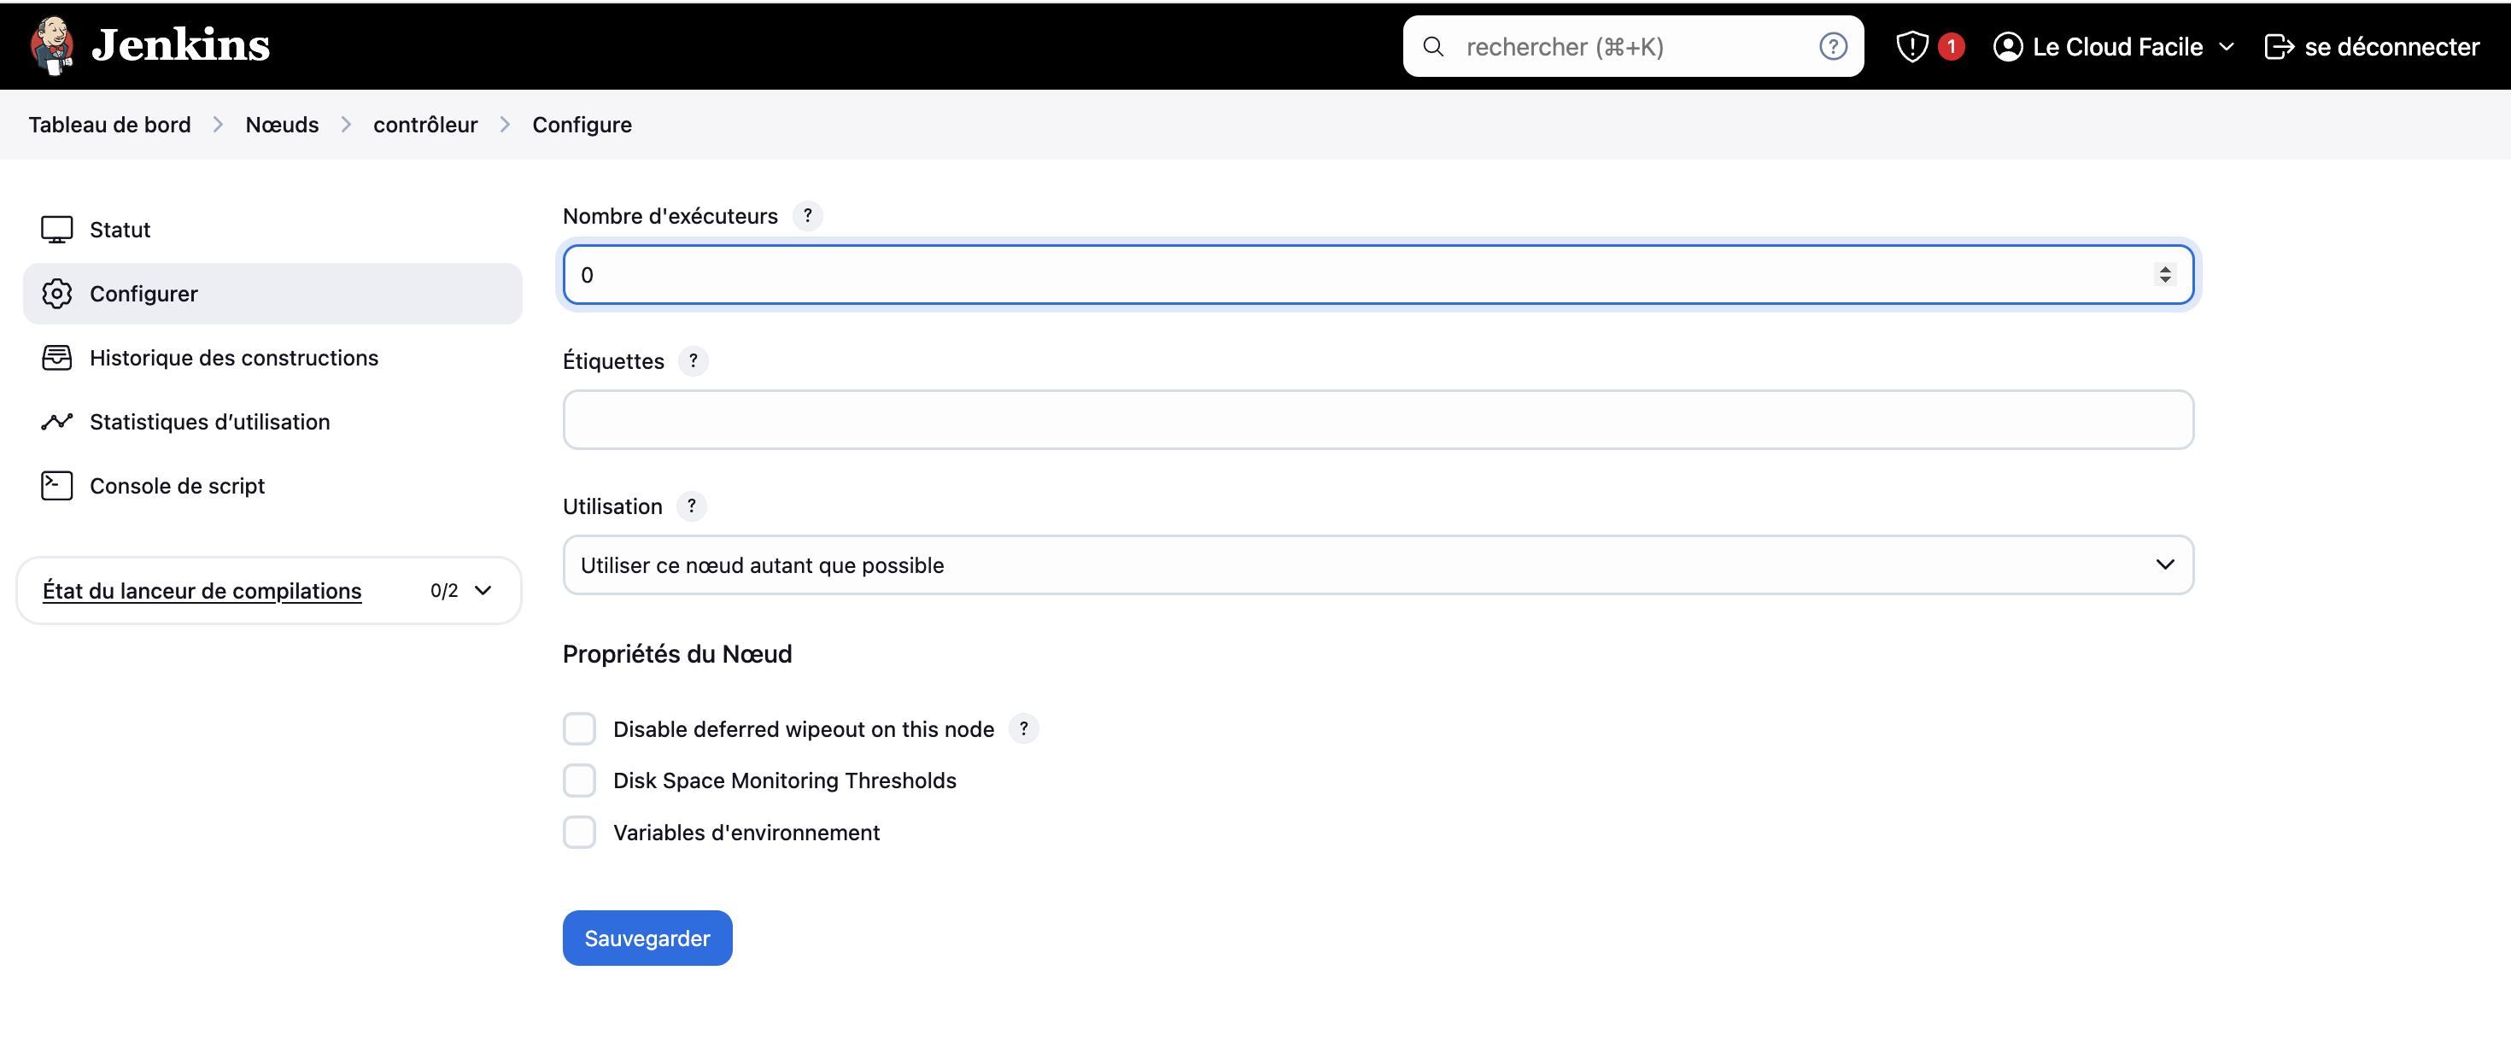Collapse the build executor status chevron
The width and height of the screenshot is (2511, 1064).
click(x=483, y=590)
